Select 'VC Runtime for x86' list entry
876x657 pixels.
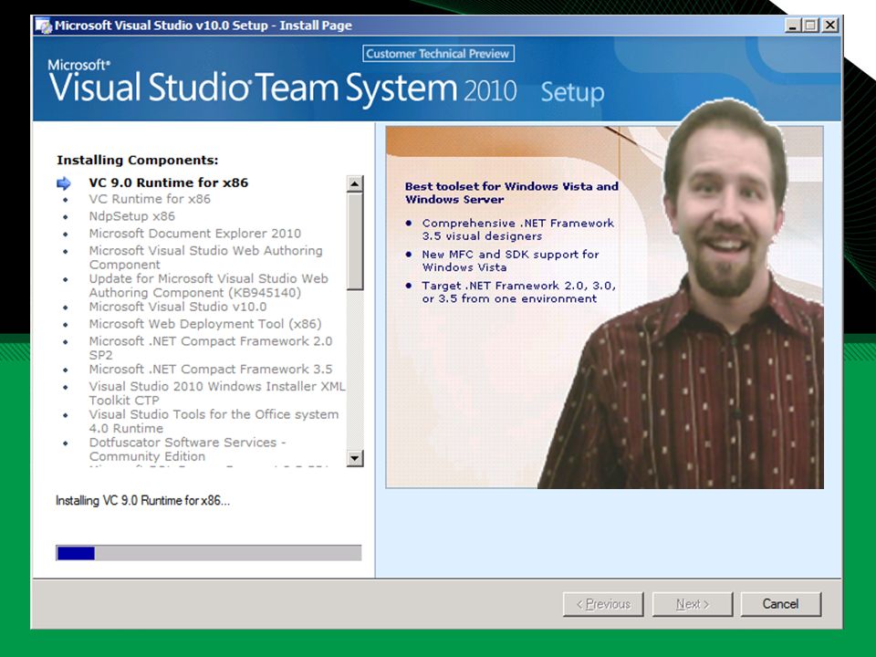pyautogui.click(x=150, y=199)
